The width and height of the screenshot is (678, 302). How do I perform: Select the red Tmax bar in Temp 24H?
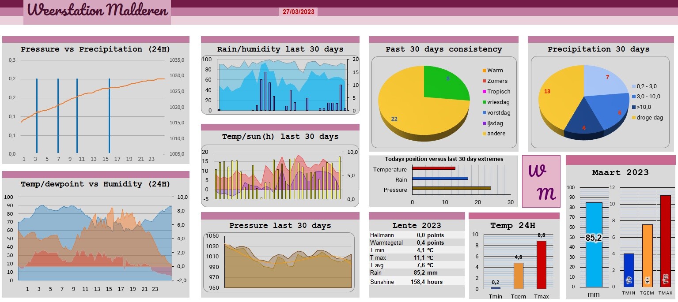[542, 265]
